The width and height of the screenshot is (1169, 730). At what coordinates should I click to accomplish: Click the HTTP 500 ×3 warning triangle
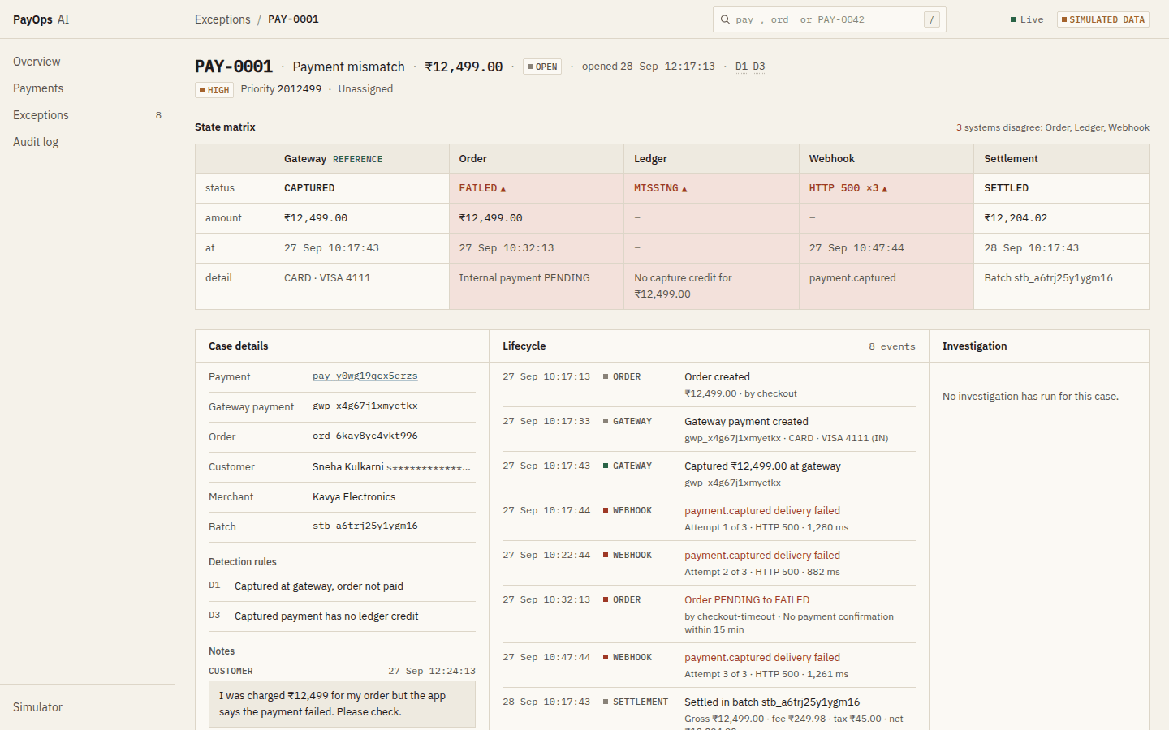tap(885, 189)
